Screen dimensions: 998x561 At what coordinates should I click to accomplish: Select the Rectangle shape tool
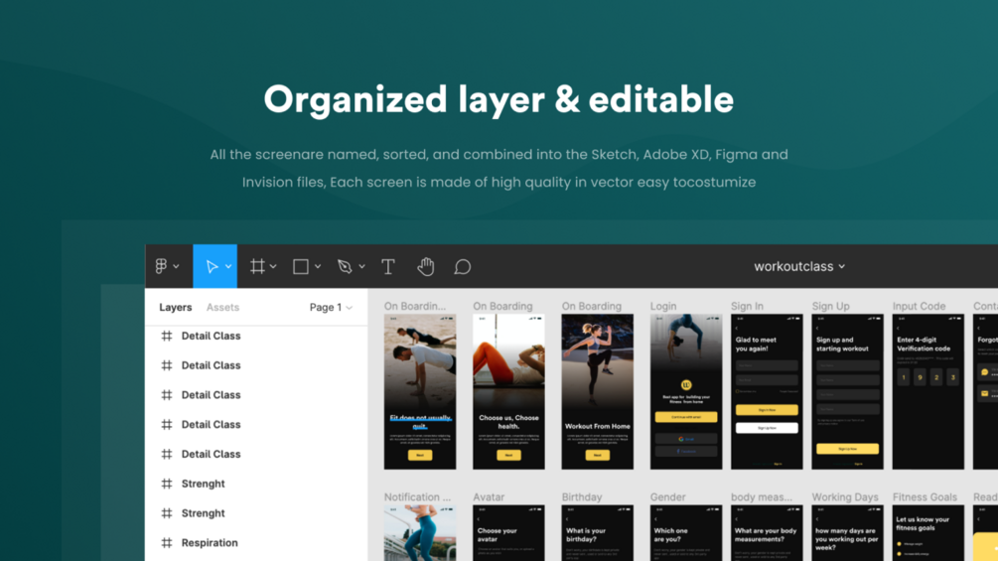pyautogui.click(x=301, y=266)
